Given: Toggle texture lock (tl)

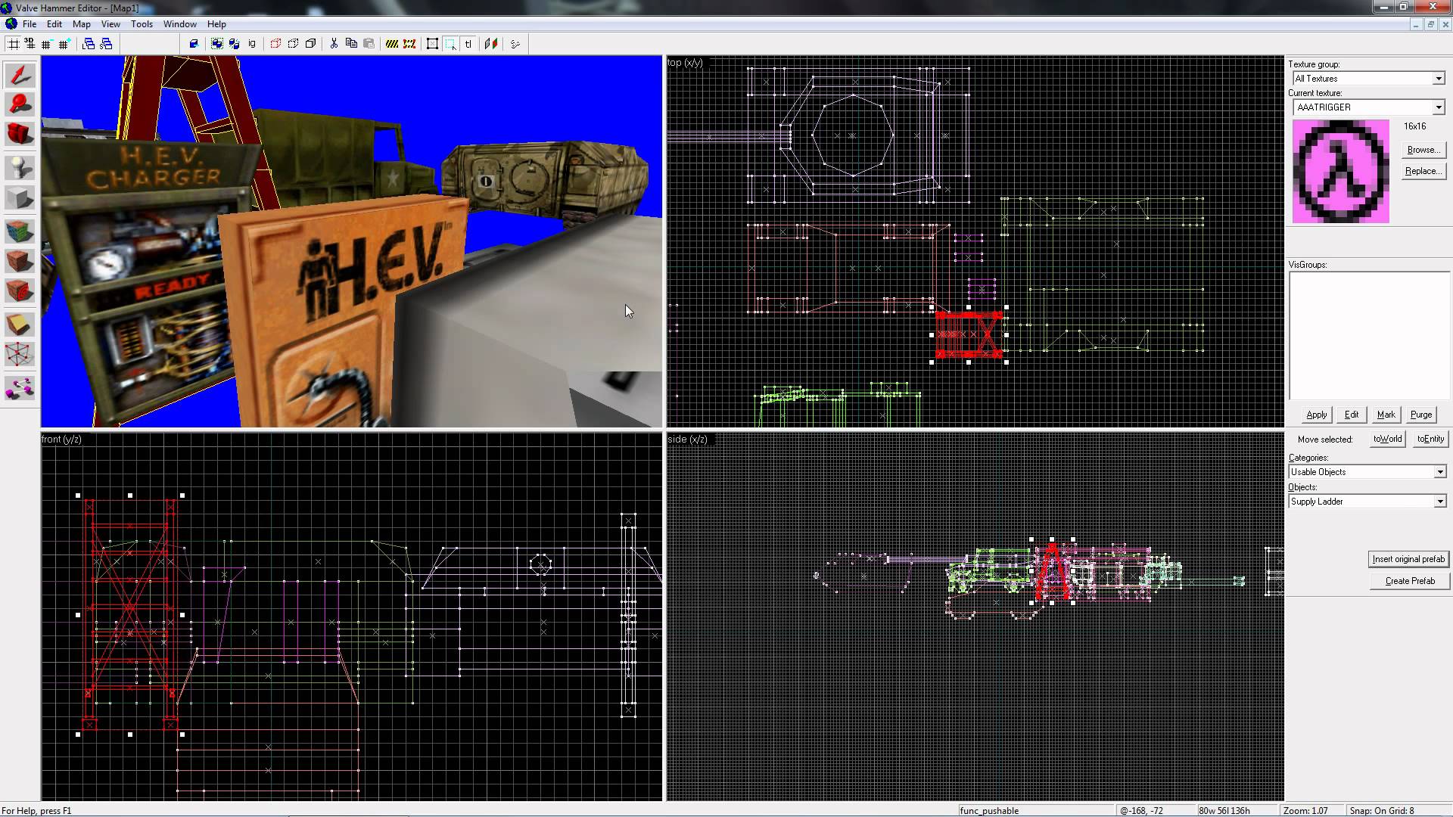Looking at the screenshot, I should click(468, 44).
